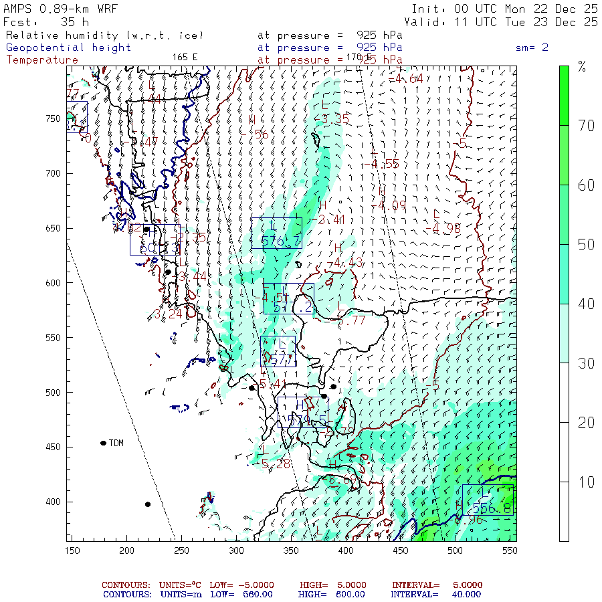Click the -4.09 high temperature label
This screenshot has width=602, height=602.
(389, 205)
